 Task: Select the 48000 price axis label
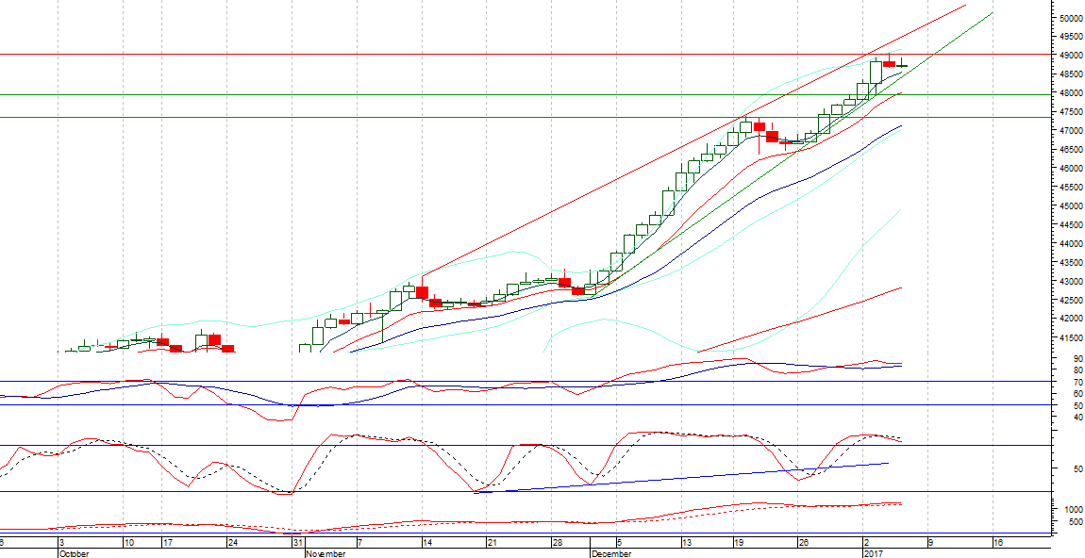pos(1070,93)
